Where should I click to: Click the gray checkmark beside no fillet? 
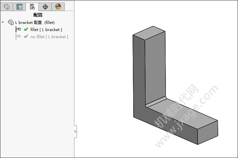tap(26, 36)
